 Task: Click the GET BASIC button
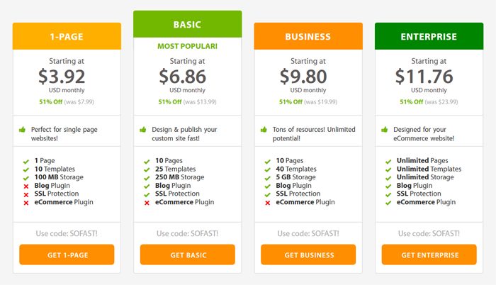(x=188, y=255)
